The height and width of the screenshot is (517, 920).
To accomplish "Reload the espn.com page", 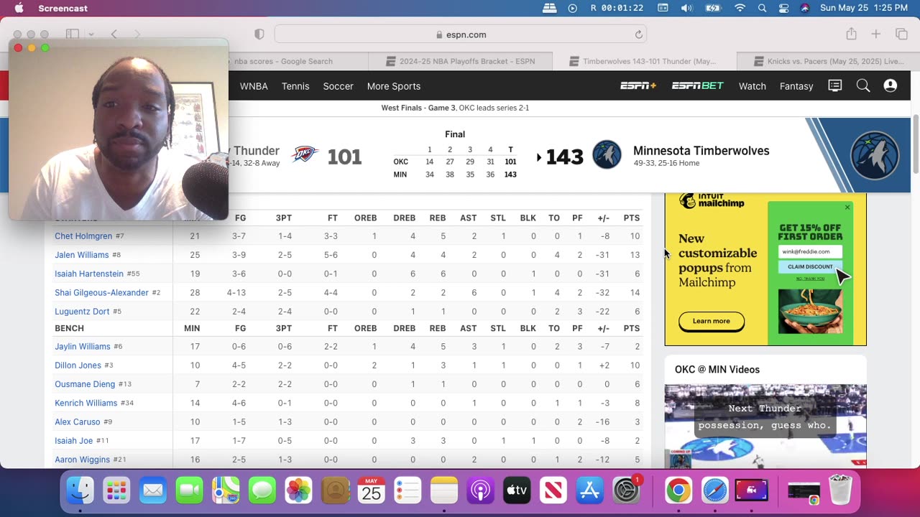I will (x=638, y=34).
